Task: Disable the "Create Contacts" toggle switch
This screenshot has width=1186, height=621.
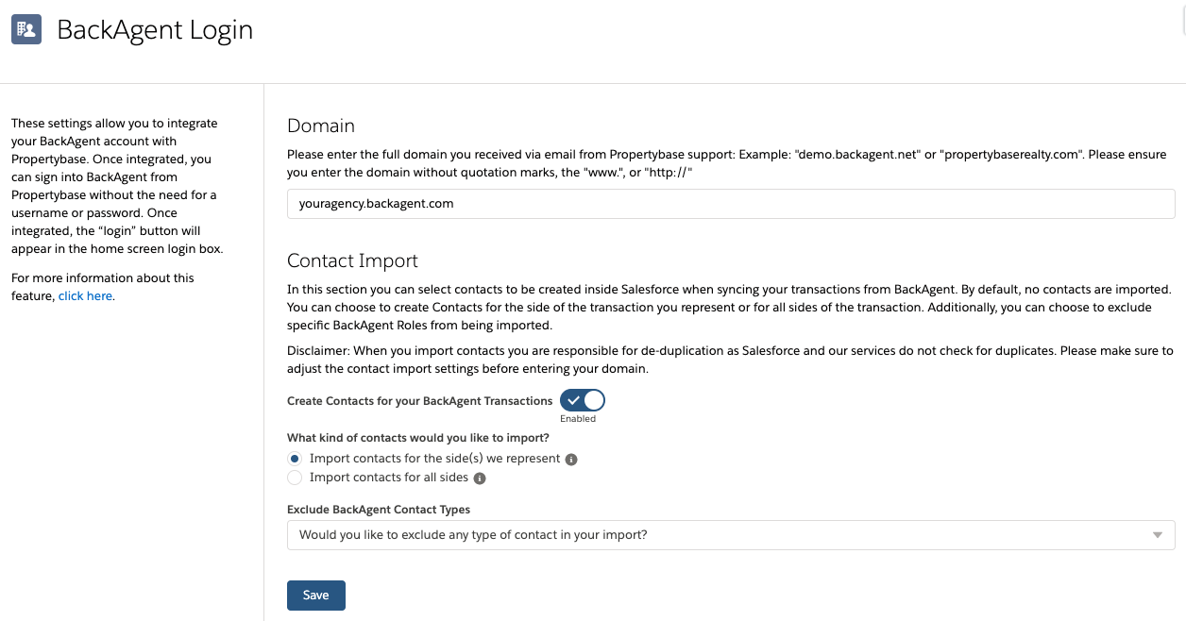Action: tap(582, 400)
